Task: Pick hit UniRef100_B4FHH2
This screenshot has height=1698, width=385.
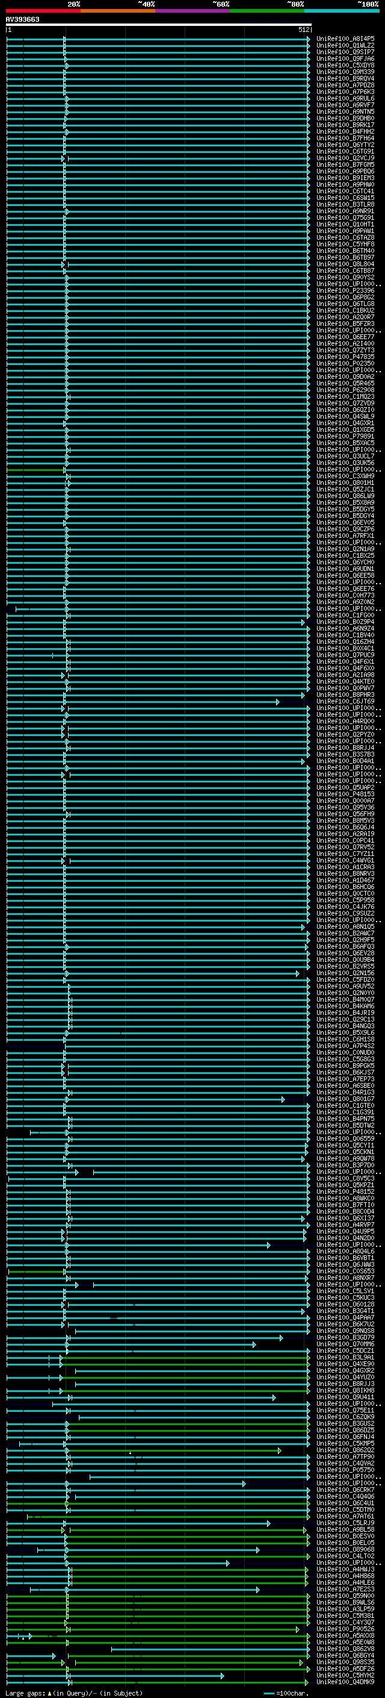Action: pos(345,131)
